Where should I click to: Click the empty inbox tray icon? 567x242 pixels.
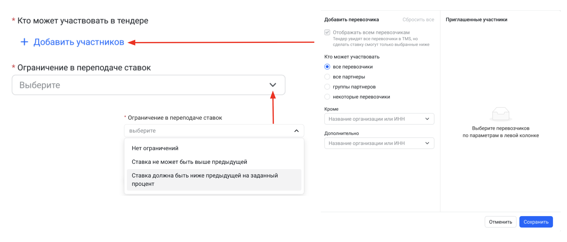pos(501,114)
